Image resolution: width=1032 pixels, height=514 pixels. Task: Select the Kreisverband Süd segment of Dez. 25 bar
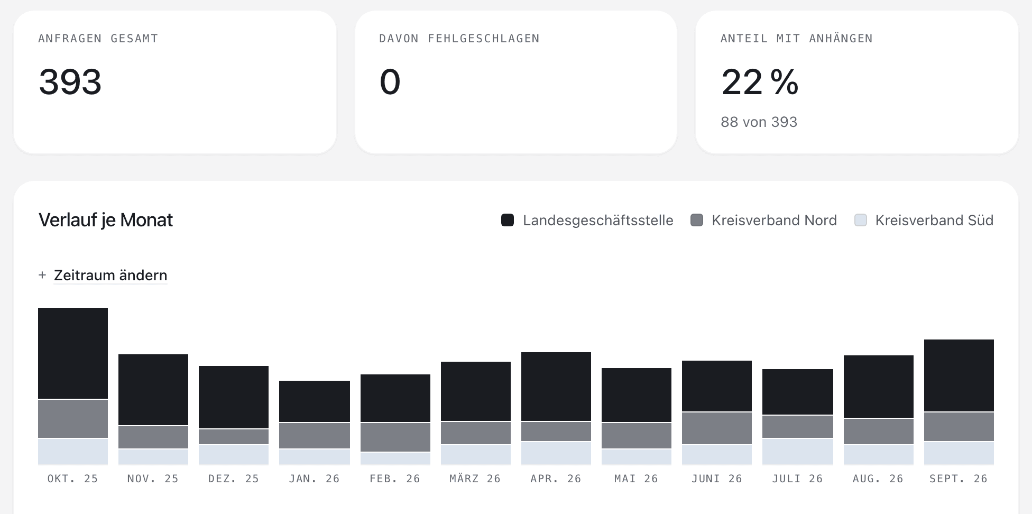coord(234,455)
